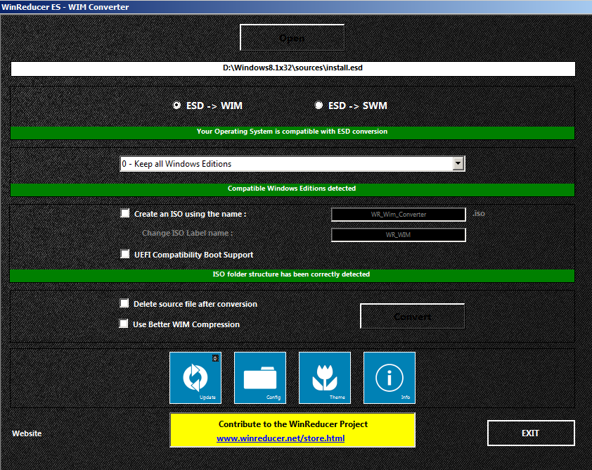
Task: Click the Website label
Action: (27, 433)
